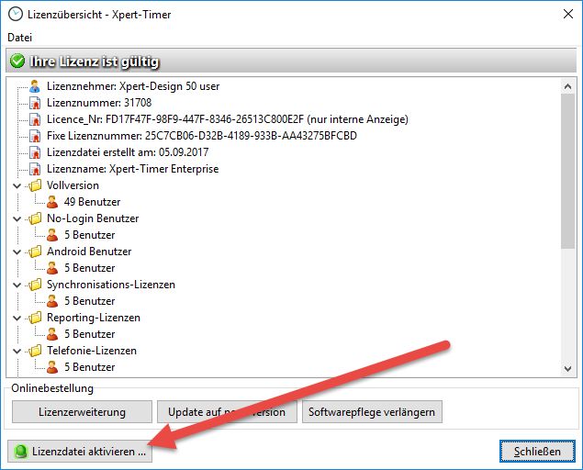Open the Datei menu
The height and width of the screenshot is (470, 583).
[x=19, y=37]
